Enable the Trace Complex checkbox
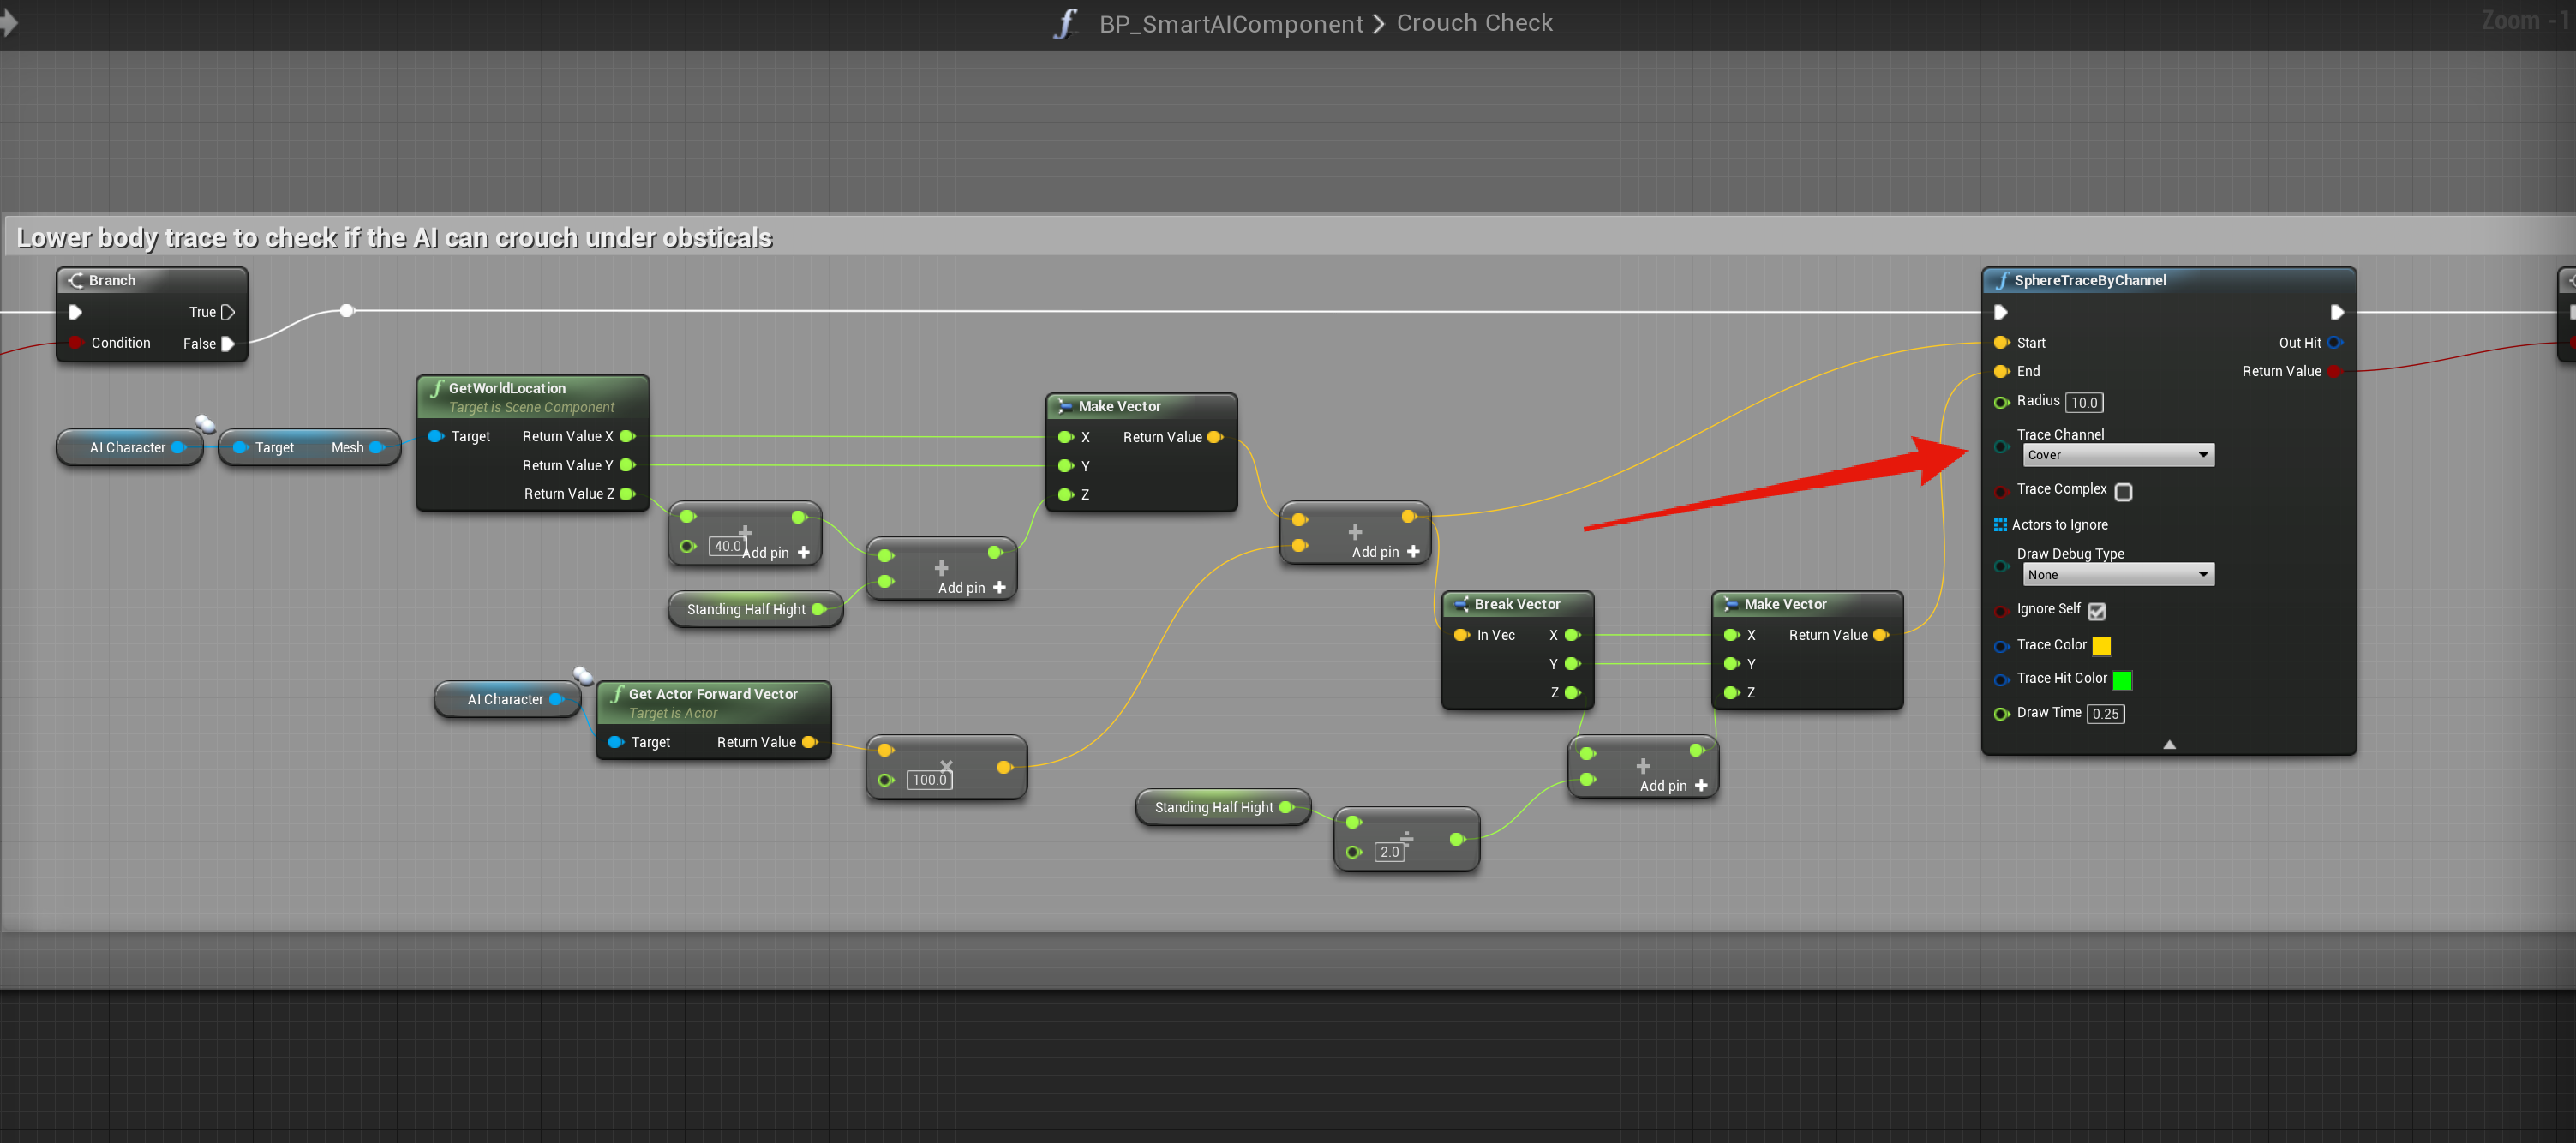 tap(2123, 492)
